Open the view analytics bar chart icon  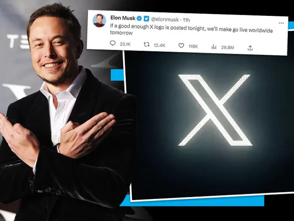click(x=214, y=47)
